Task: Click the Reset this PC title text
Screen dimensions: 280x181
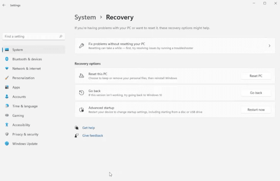Action: [98, 74]
